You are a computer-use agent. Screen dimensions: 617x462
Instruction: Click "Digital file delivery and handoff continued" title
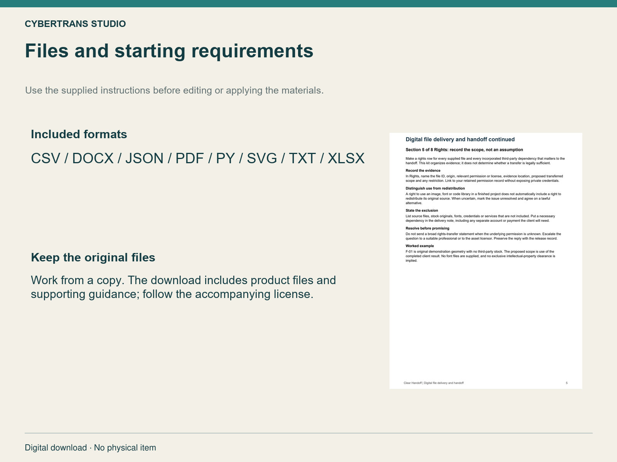point(460,139)
